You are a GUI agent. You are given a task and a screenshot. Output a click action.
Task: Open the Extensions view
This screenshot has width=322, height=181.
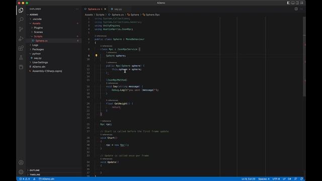[21, 48]
